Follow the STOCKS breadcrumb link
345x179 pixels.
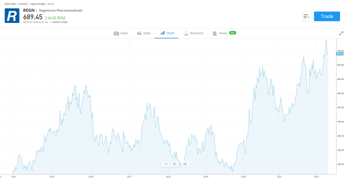(23, 4)
